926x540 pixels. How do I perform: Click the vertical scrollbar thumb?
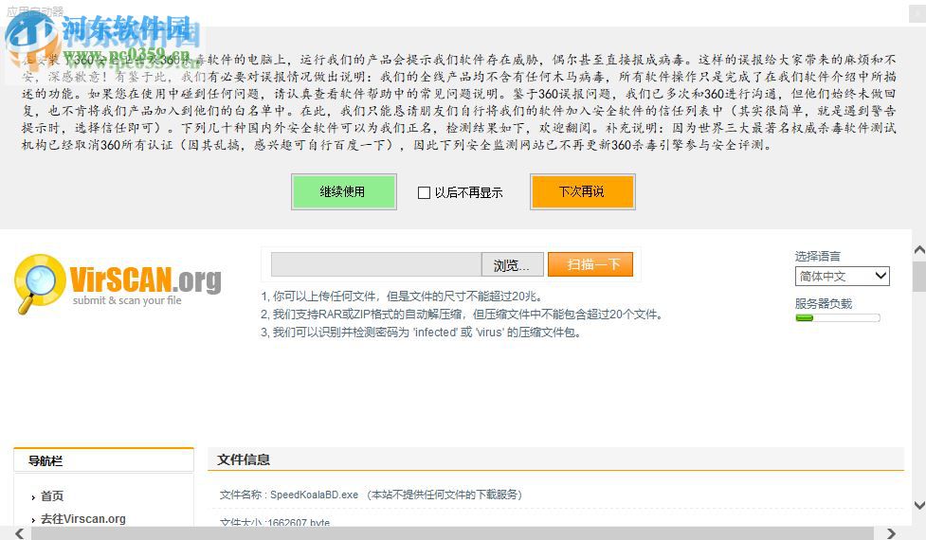(x=919, y=277)
